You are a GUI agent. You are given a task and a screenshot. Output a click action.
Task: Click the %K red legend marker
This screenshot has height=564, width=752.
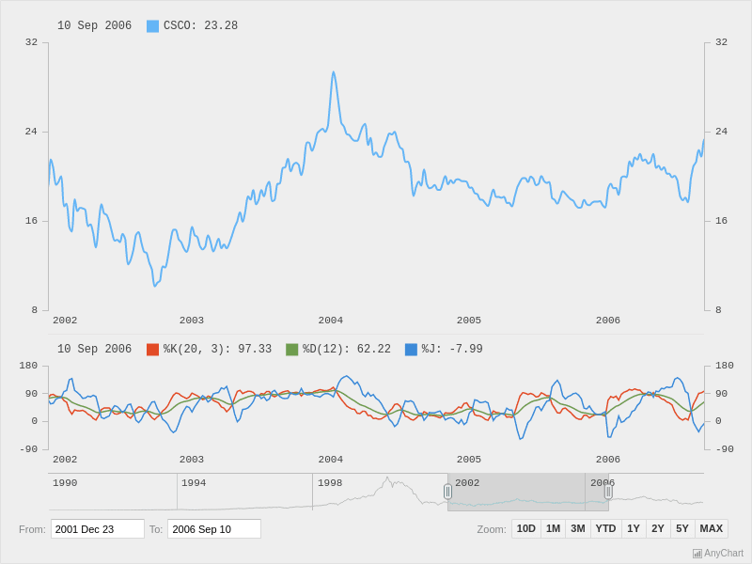(x=152, y=349)
